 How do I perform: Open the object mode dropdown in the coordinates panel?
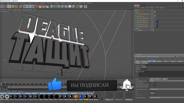[x=109, y=100]
